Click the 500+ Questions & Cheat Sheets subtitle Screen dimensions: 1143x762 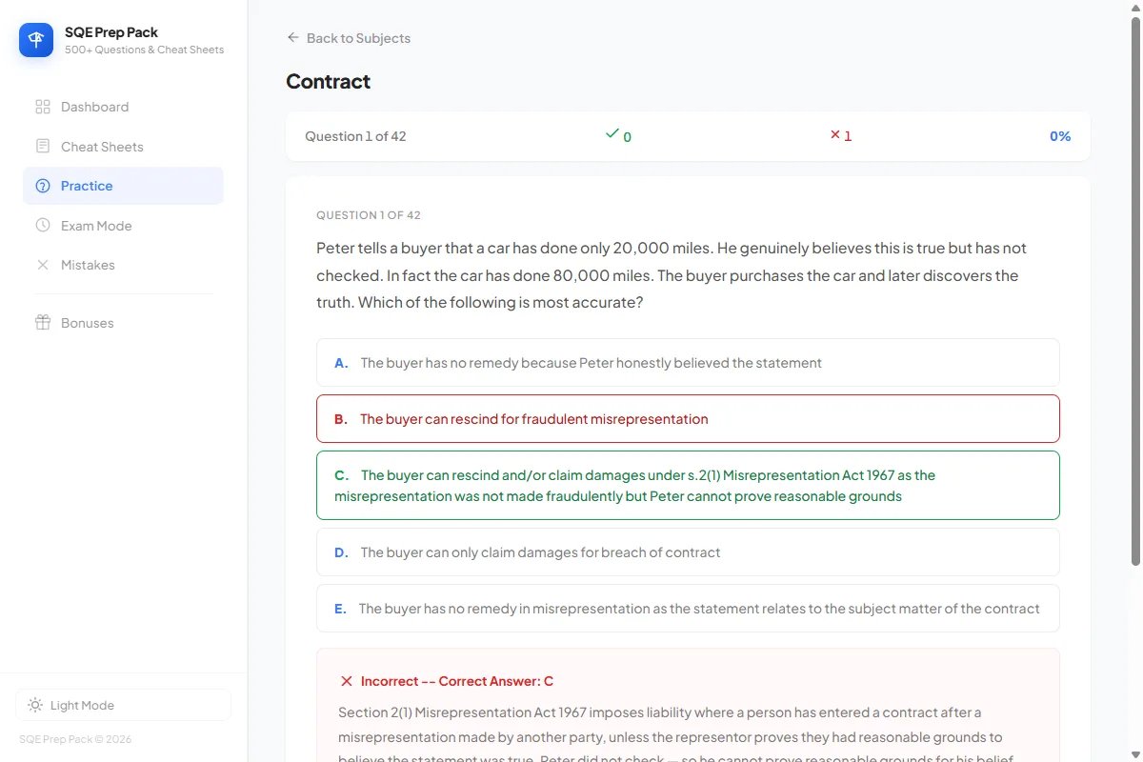pyautogui.click(x=145, y=50)
